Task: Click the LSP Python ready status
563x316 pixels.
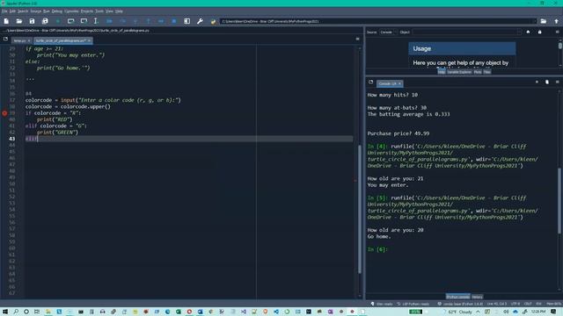Action: [413, 304]
